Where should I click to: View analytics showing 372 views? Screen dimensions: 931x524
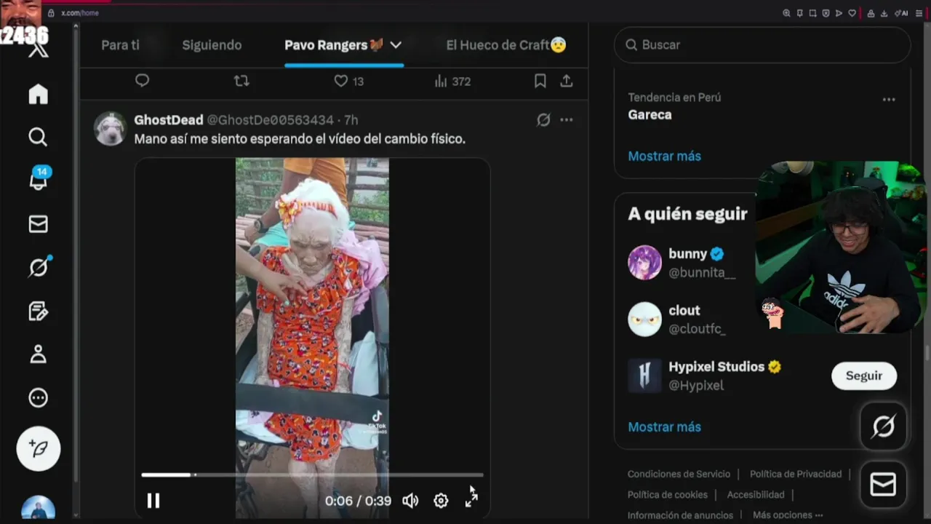coord(452,82)
